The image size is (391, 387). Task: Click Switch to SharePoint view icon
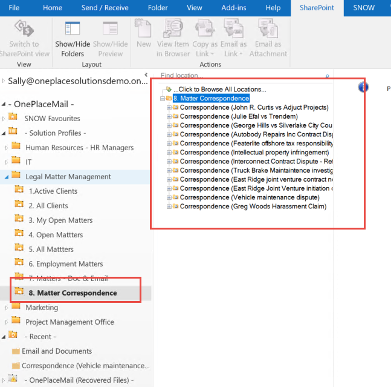click(x=24, y=28)
